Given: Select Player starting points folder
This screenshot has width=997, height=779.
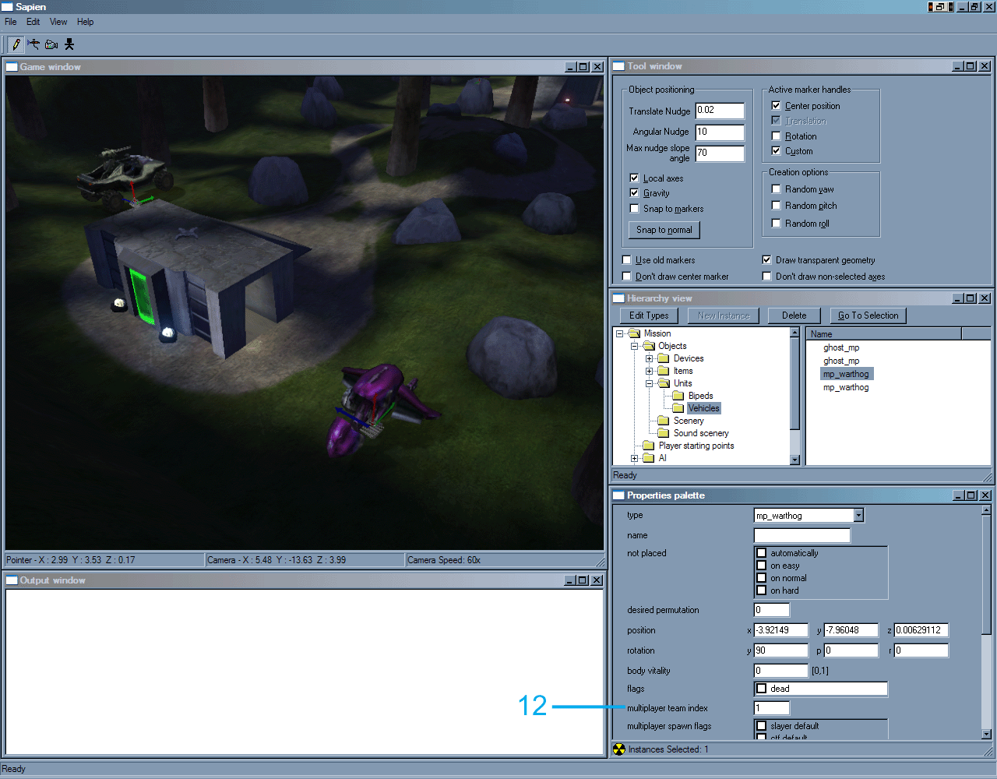Looking at the screenshot, I should tap(696, 446).
